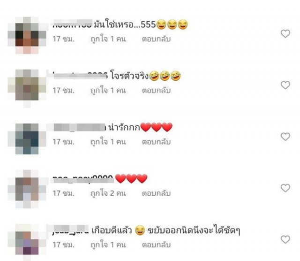View likes 'ถูกใจ 1 คน' on the 'มันใช่เหรอ' comment
The height and width of the screenshot is (261, 300).
[x=108, y=39]
